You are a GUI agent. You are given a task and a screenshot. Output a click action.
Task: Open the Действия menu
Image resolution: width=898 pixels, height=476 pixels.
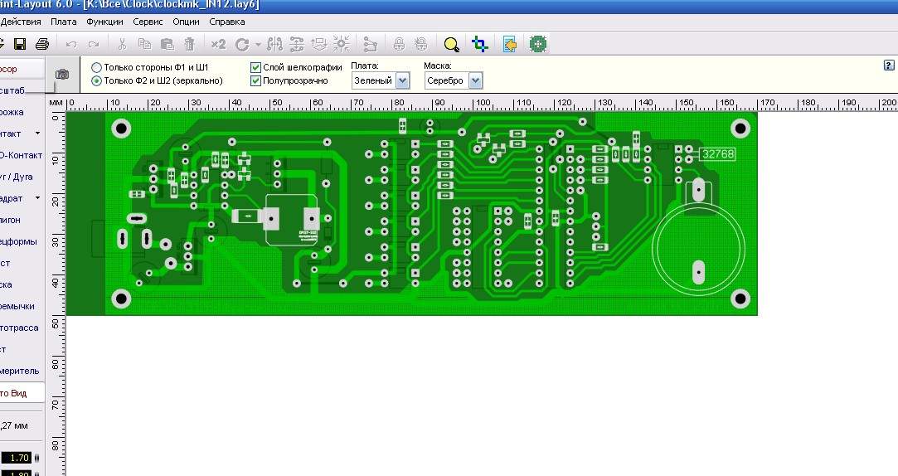pos(21,22)
